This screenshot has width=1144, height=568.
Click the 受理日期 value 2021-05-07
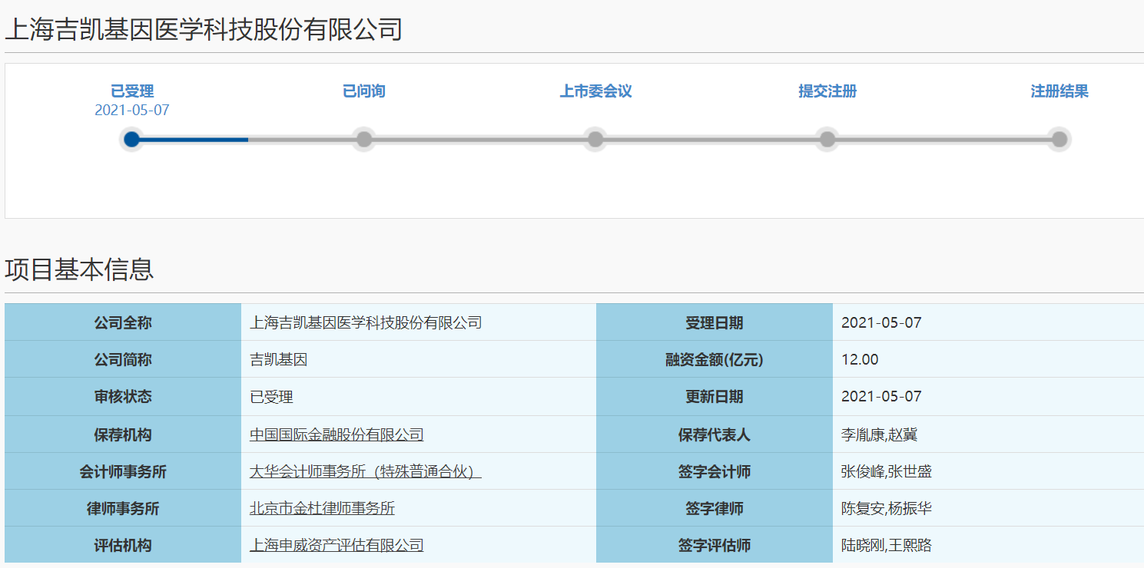[x=881, y=322]
